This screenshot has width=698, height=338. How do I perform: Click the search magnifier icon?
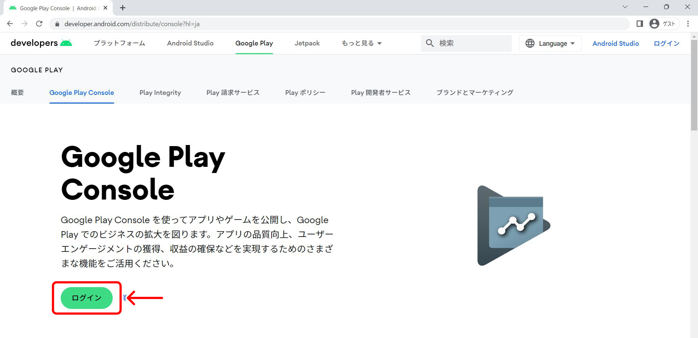coord(430,43)
